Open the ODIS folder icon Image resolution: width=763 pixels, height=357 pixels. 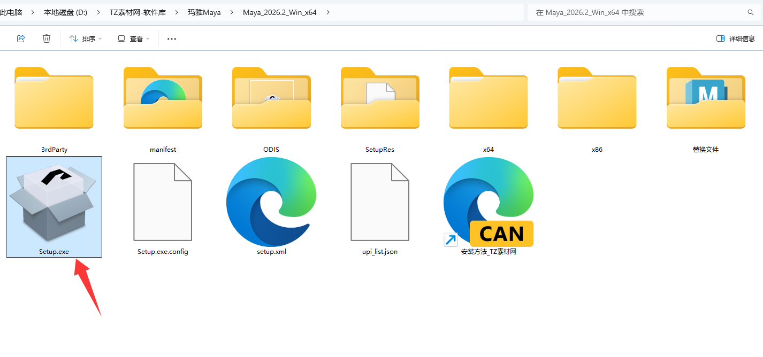[271, 98]
